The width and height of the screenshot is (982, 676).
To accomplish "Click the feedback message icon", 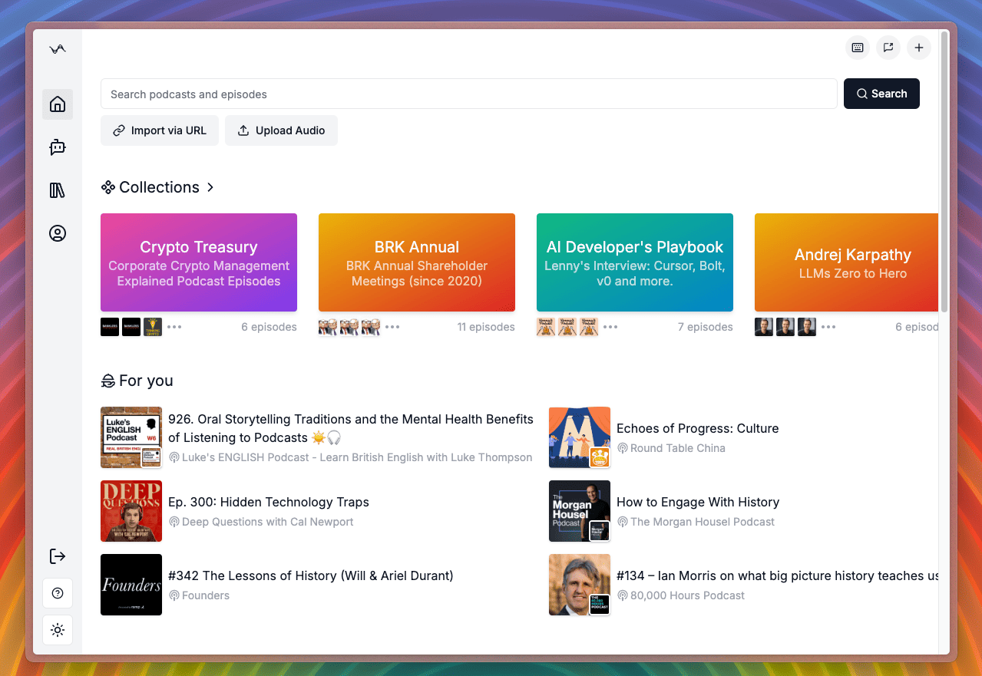I will 888,48.
